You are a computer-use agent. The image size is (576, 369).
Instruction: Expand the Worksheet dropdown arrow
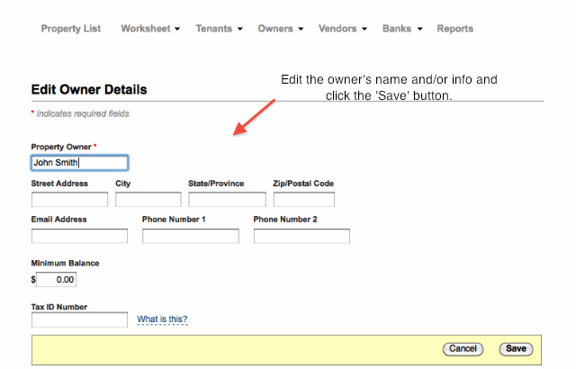tap(177, 29)
